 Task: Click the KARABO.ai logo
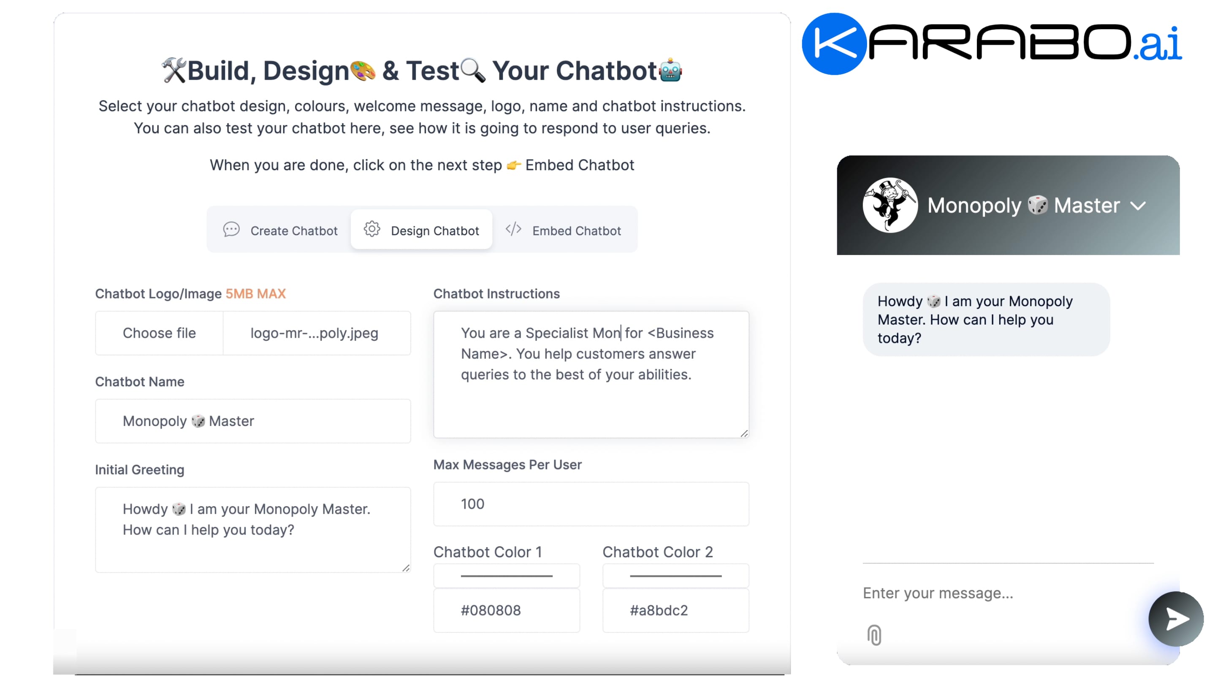point(991,43)
